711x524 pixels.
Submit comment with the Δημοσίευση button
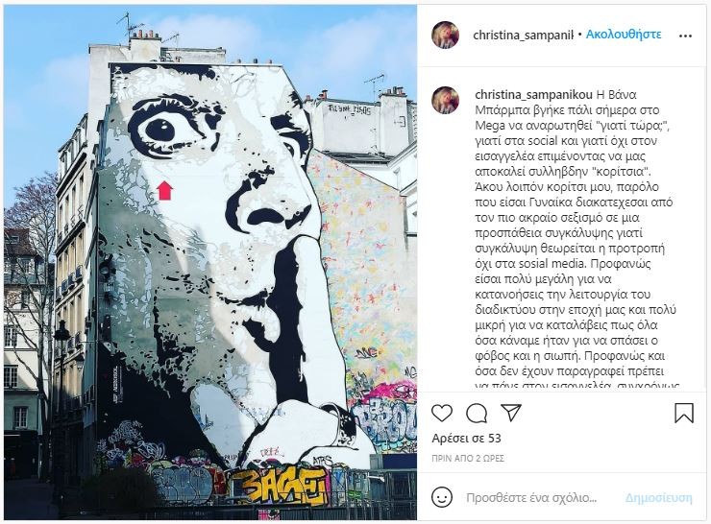659,498
